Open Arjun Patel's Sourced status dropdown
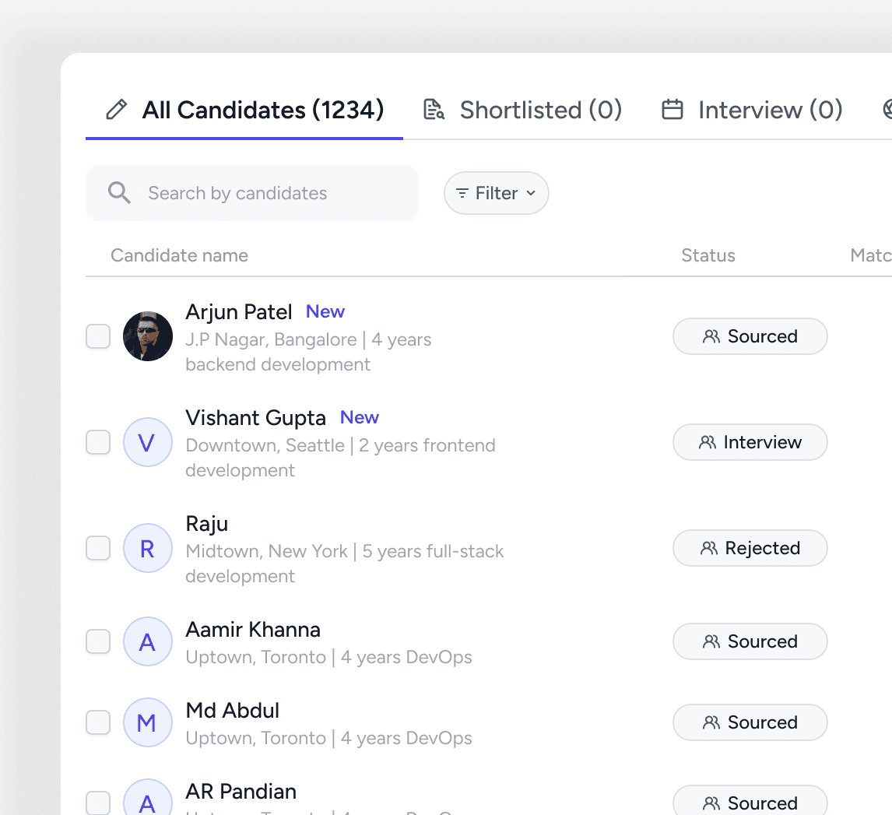The image size is (892, 815). (750, 336)
